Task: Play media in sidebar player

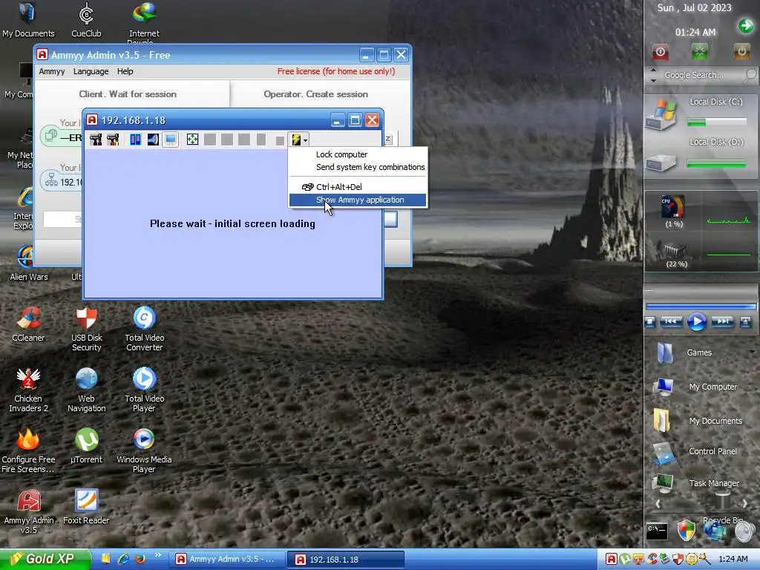Action: point(696,322)
